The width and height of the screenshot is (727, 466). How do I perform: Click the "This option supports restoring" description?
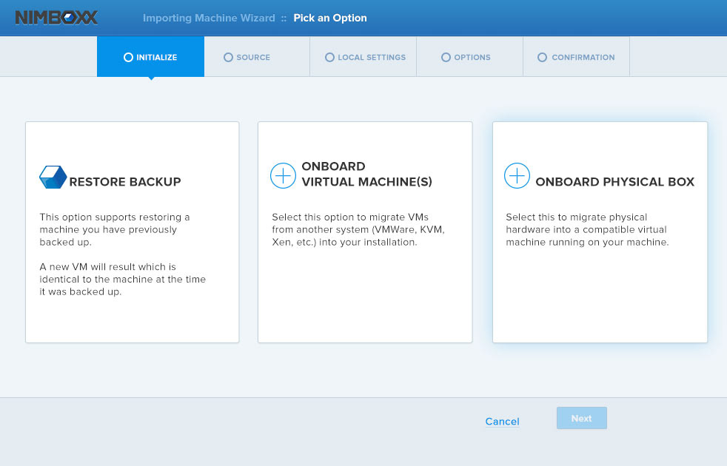point(115,229)
